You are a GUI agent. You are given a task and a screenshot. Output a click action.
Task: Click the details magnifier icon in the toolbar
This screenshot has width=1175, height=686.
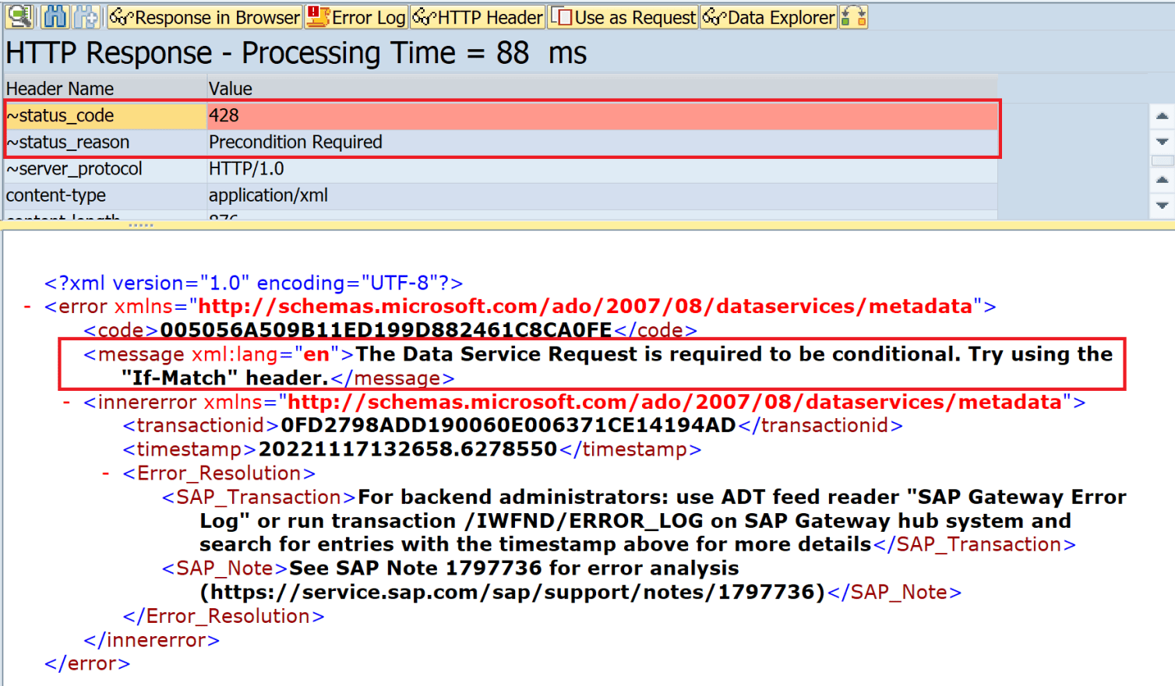19,16
